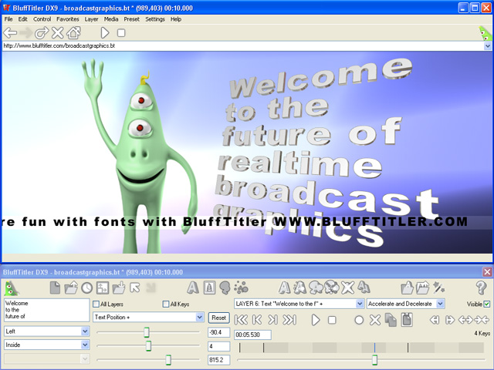Open the Accelerate and Decelerate dropdown
The width and height of the screenshot is (494, 370).
tap(440, 304)
